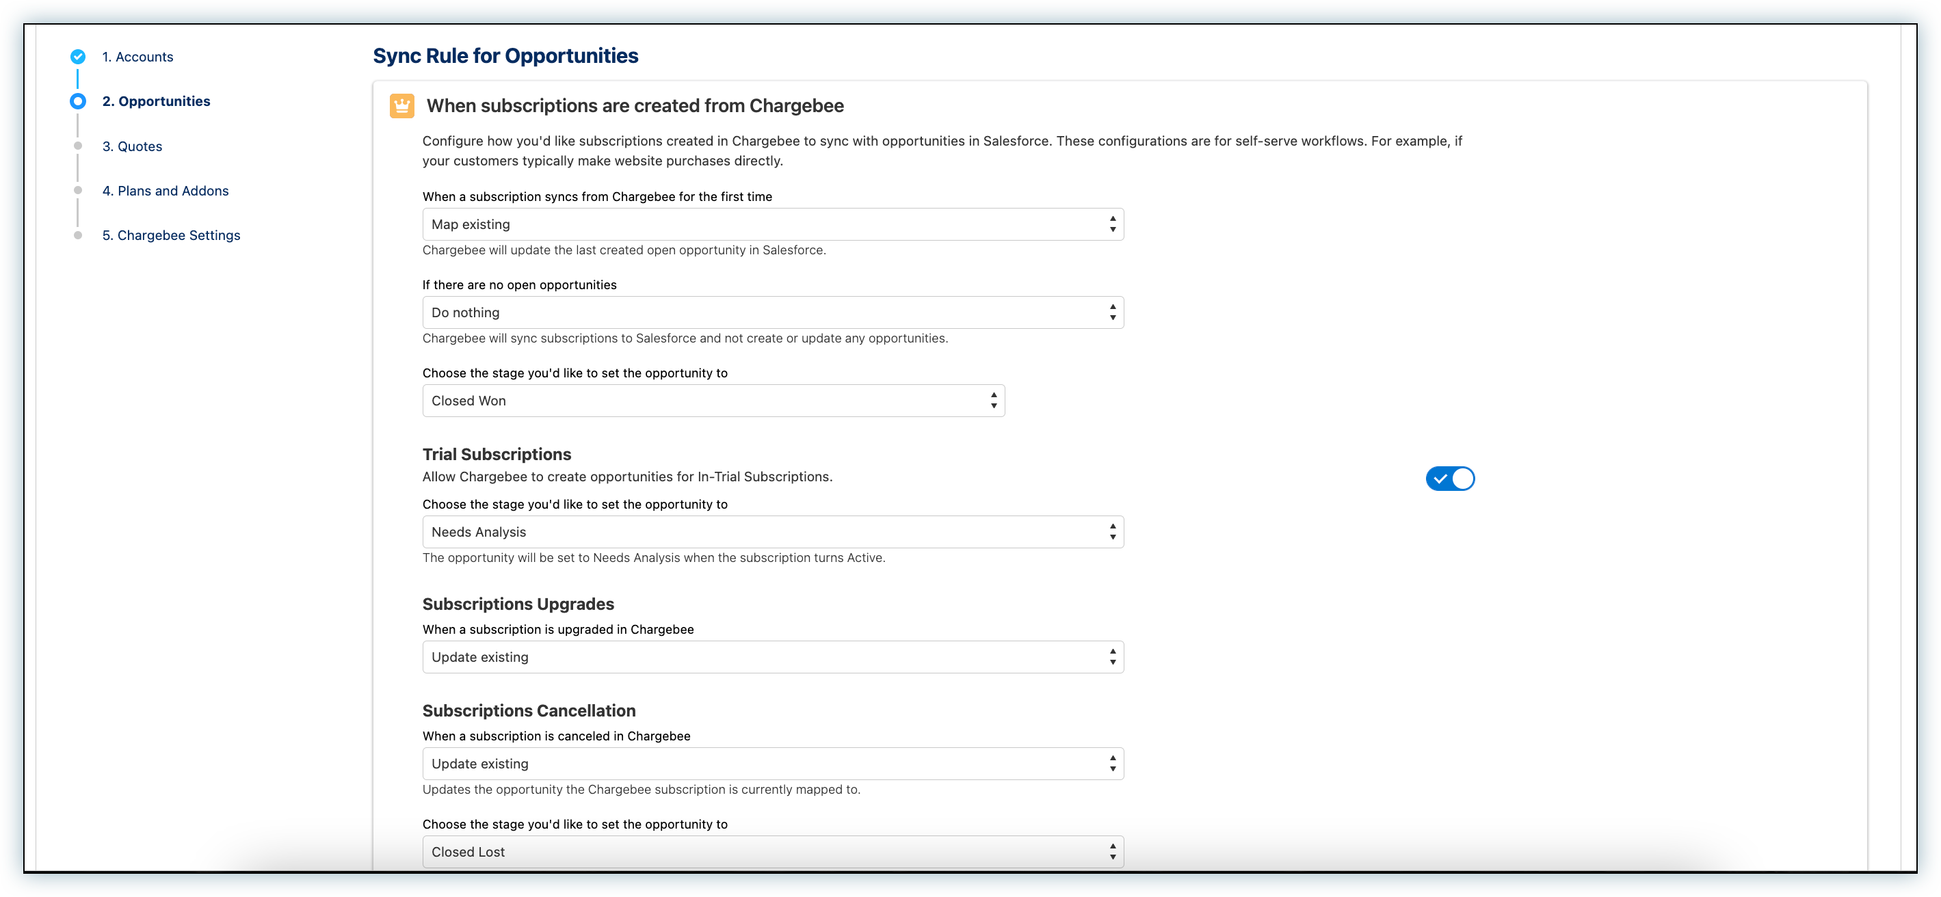Expand the 'Closed Lost' stage dropdown
The width and height of the screenshot is (1941, 897).
772,852
